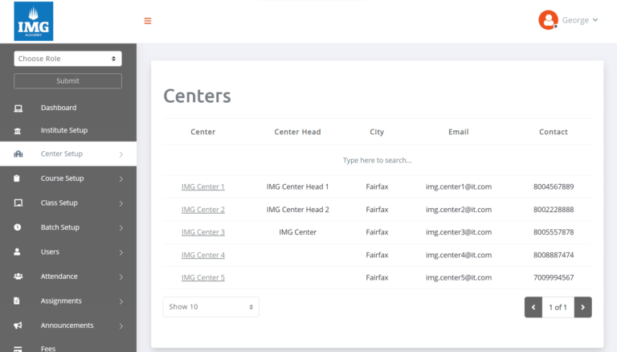Open the Choose Role dropdown
Image resolution: width=617 pixels, height=352 pixels.
pyautogui.click(x=67, y=59)
